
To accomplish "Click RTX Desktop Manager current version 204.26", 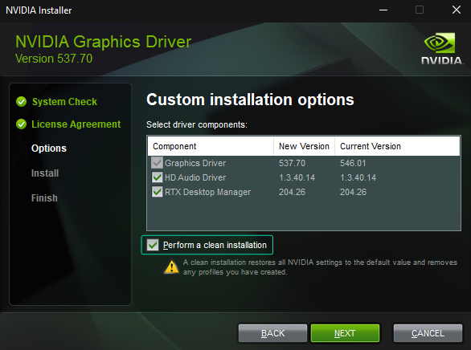I will pos(353,192).
